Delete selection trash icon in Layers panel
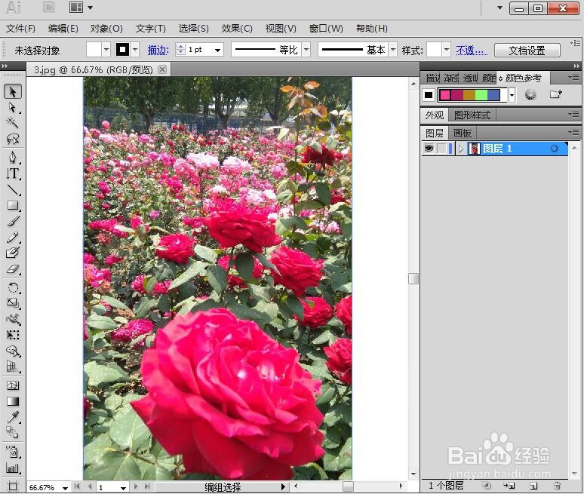 (x=557, y=486)
